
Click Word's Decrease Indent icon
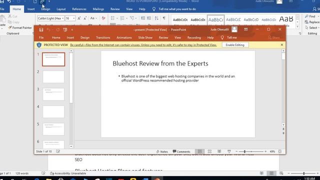click(x=143, y=18)
